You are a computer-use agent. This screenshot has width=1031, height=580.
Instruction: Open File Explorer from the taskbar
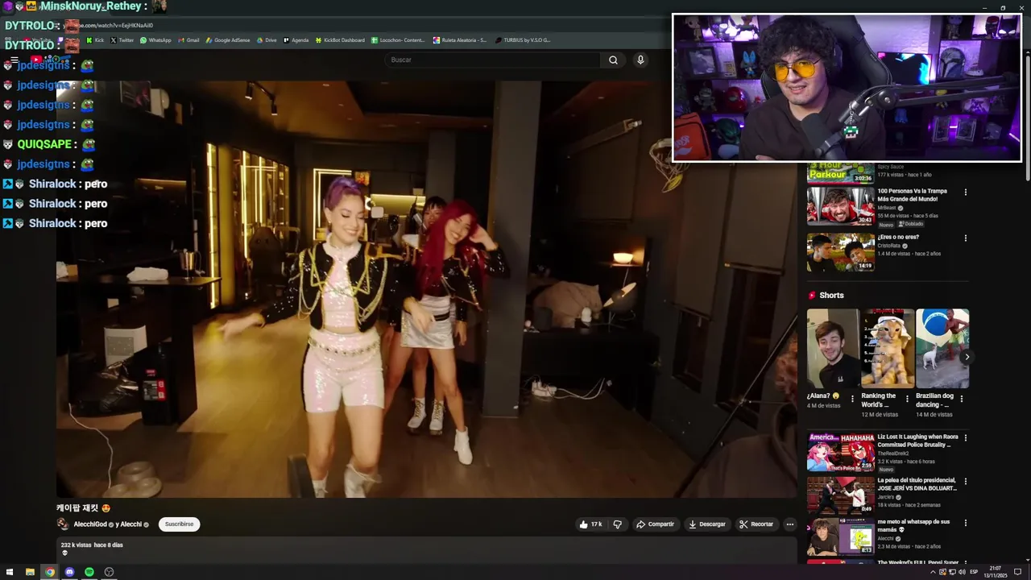[30, 572]
